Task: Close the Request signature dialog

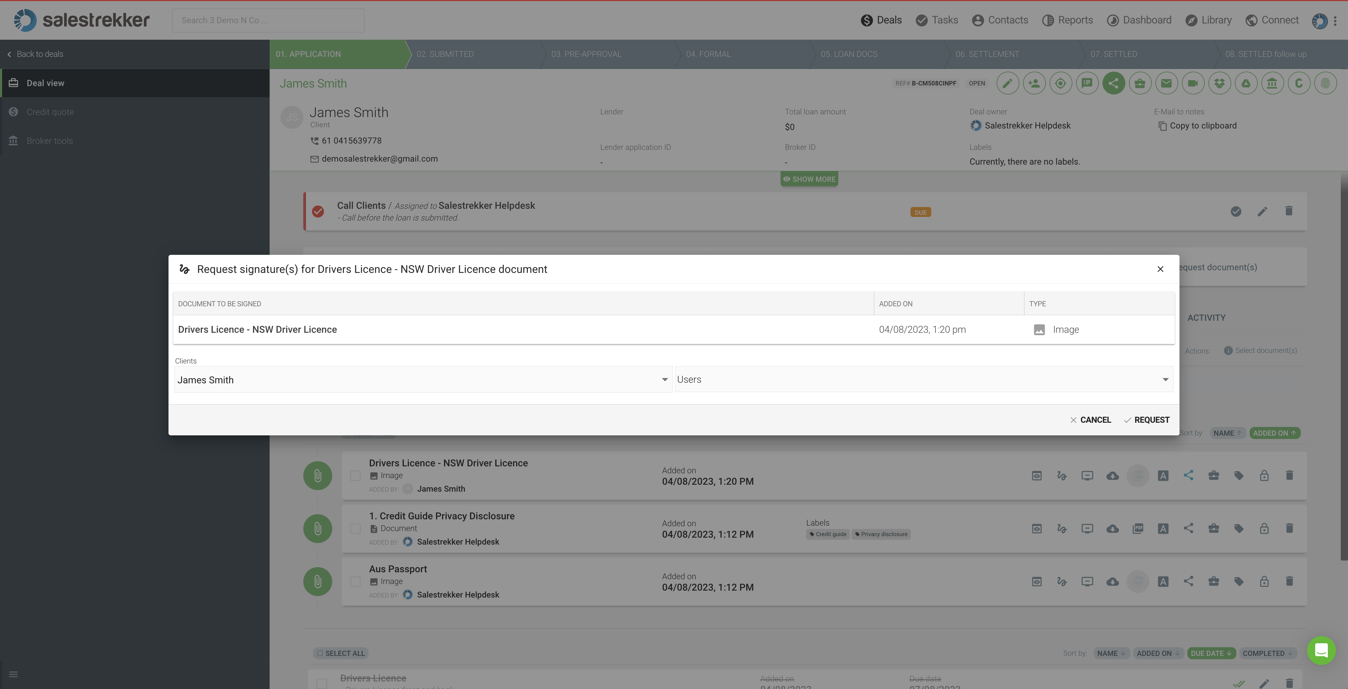Action: 1160,269
